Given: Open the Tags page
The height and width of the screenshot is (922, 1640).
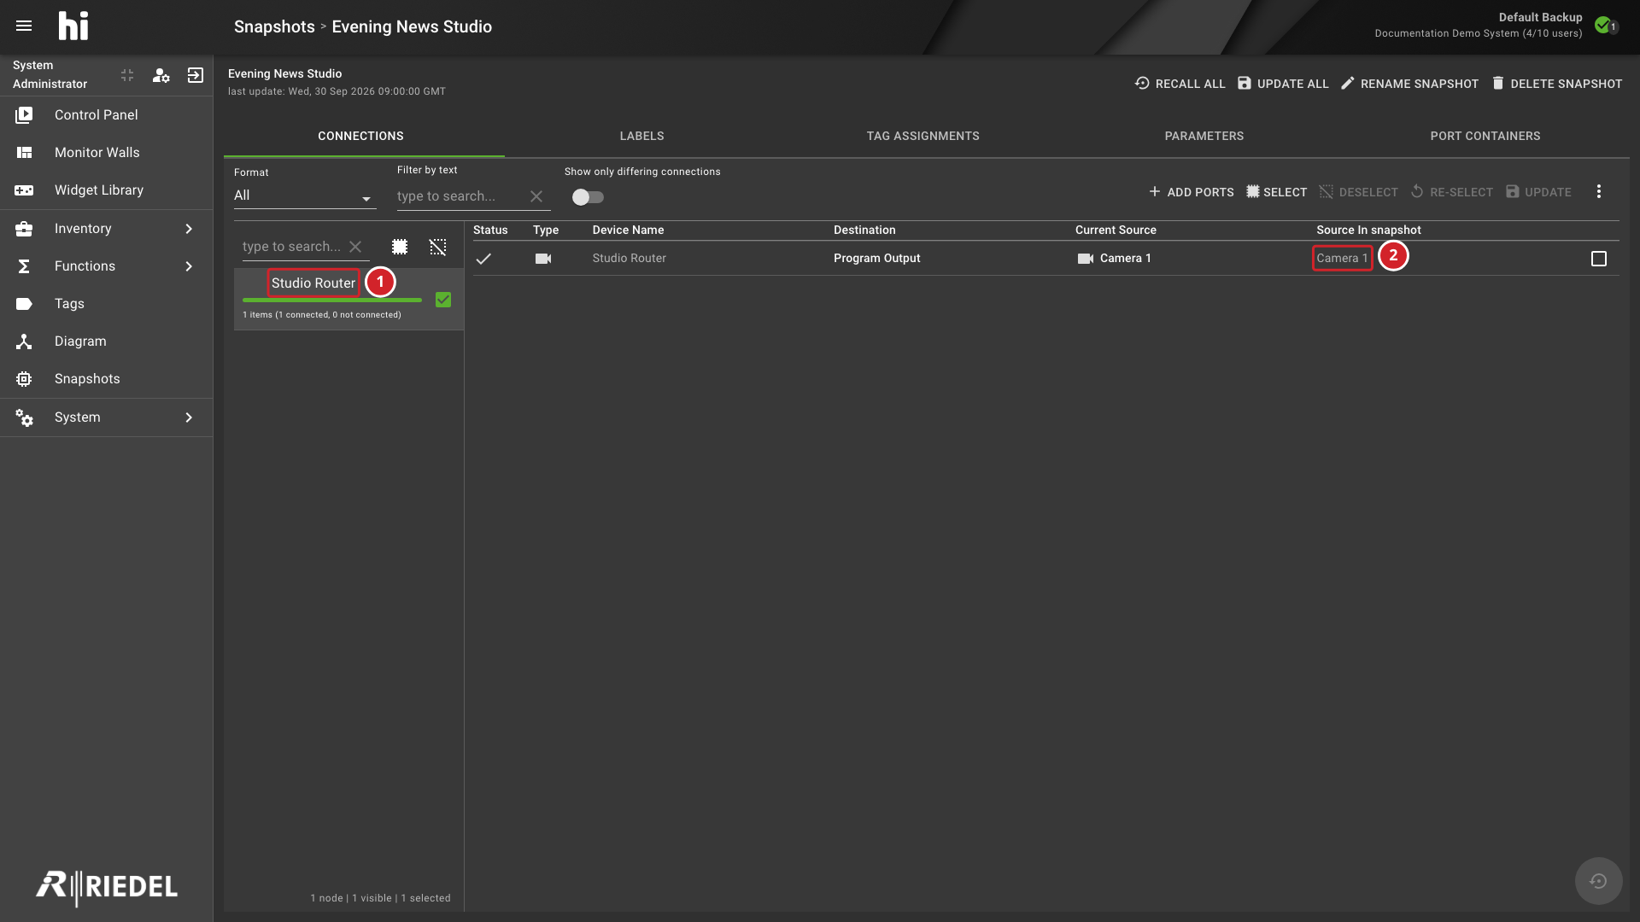Looking at the screenshot, I should [x=106, y=304].
